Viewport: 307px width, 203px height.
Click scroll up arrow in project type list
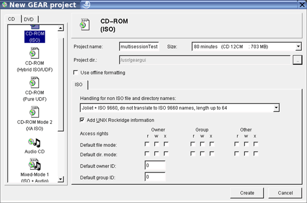pos(61,28)
